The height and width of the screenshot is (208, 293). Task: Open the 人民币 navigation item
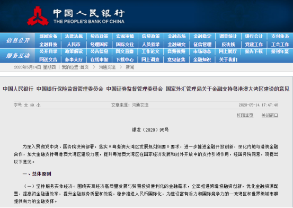click(74, 45)
